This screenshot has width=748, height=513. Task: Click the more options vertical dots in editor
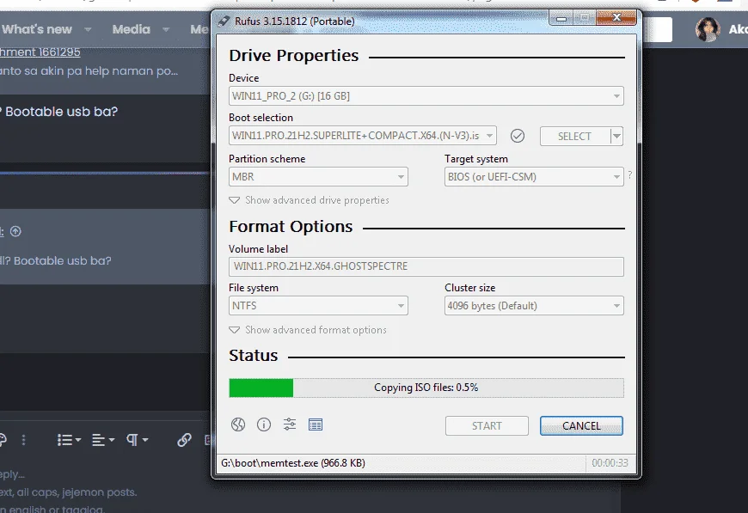pyautogui.click(x=23, y=440)
